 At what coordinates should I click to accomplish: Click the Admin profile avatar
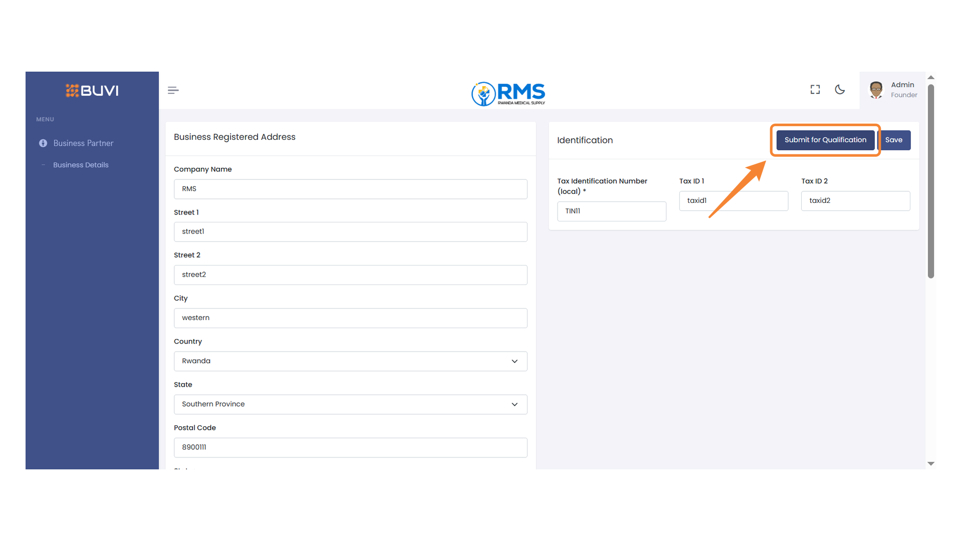[876, 90]
